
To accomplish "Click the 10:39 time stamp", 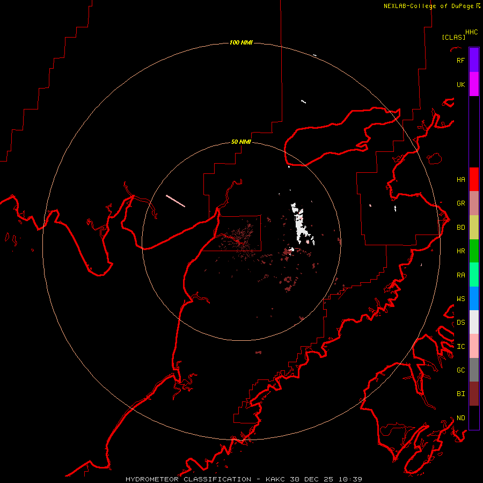I will point(350,479).
